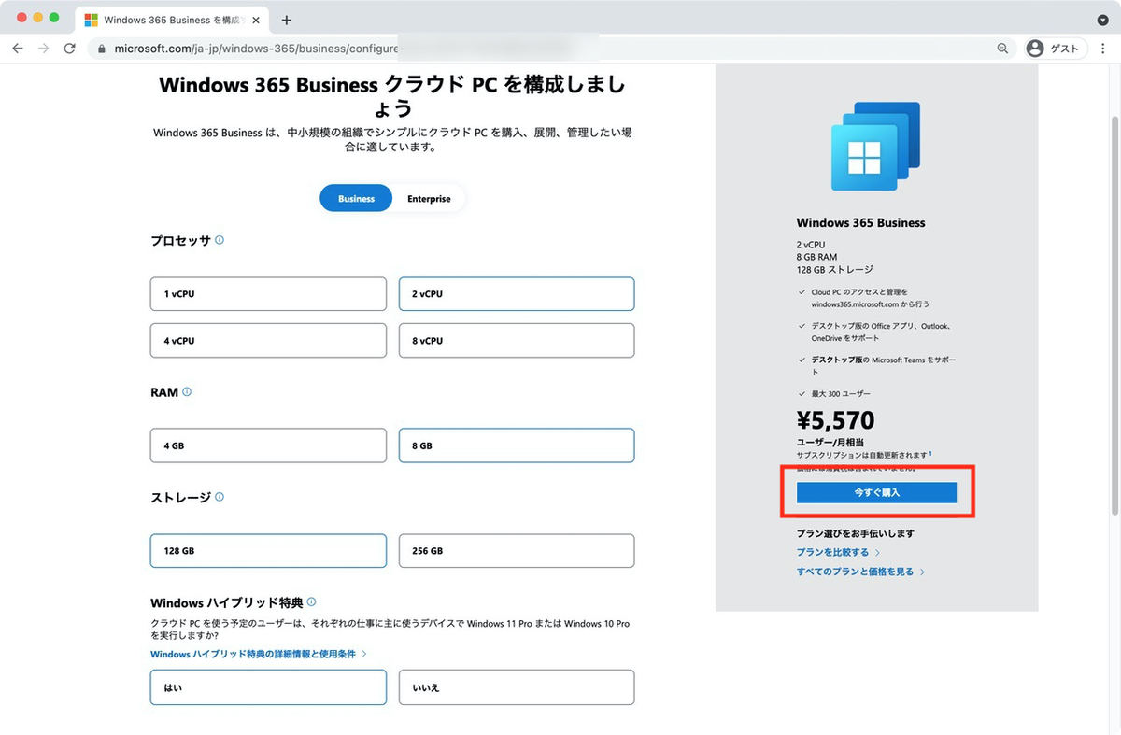Select the 4 vCPU processor option
Viewport: 1121px width, 735px height.
pyautogui.click(x=268, y=340)
